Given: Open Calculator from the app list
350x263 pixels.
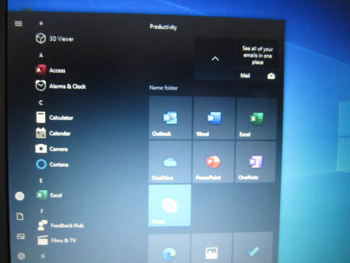Looking at the screenshot, I should pyautogui.click(x=61, y=117).
